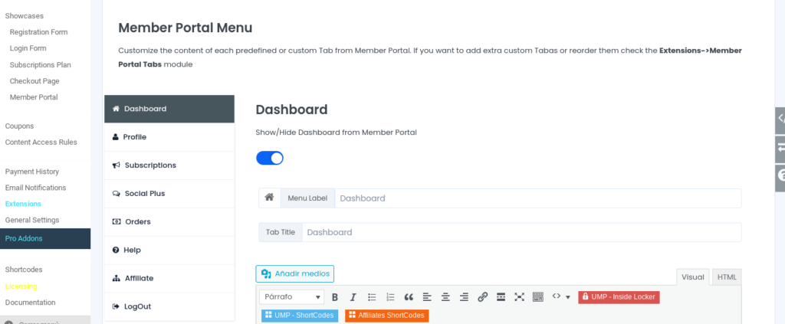Viewport: 785px width, 324px height.
Task: Open the Párrafo format dropdown
Action: (292, 297)
